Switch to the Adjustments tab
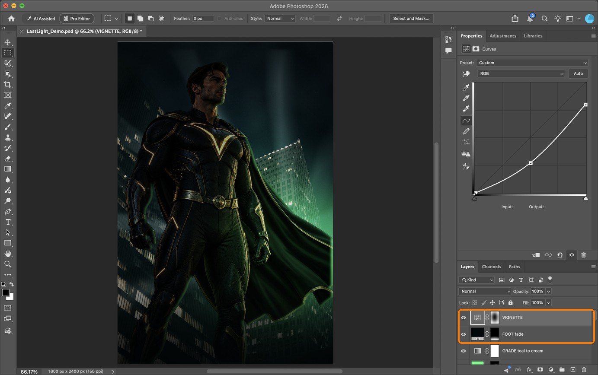 click(503, 36)
